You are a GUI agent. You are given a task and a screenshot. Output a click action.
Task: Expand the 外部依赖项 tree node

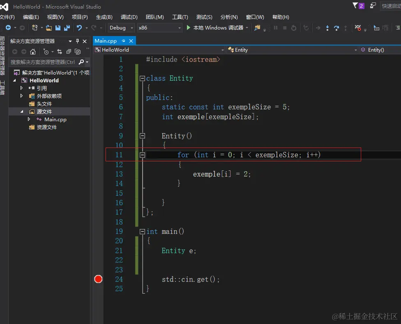(x=21, y=96)
